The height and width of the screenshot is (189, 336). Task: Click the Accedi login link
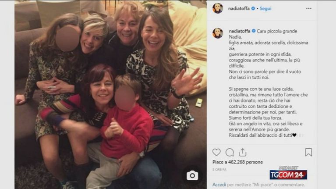tap(219, 185)
